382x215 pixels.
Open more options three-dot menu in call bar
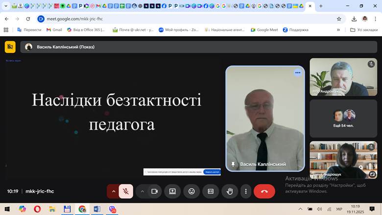click(246, 191)
